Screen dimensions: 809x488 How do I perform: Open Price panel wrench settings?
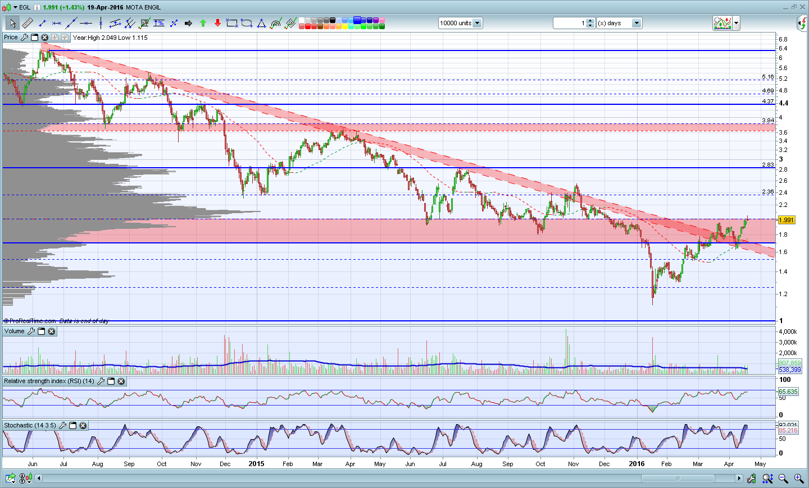tap(24, 38)
